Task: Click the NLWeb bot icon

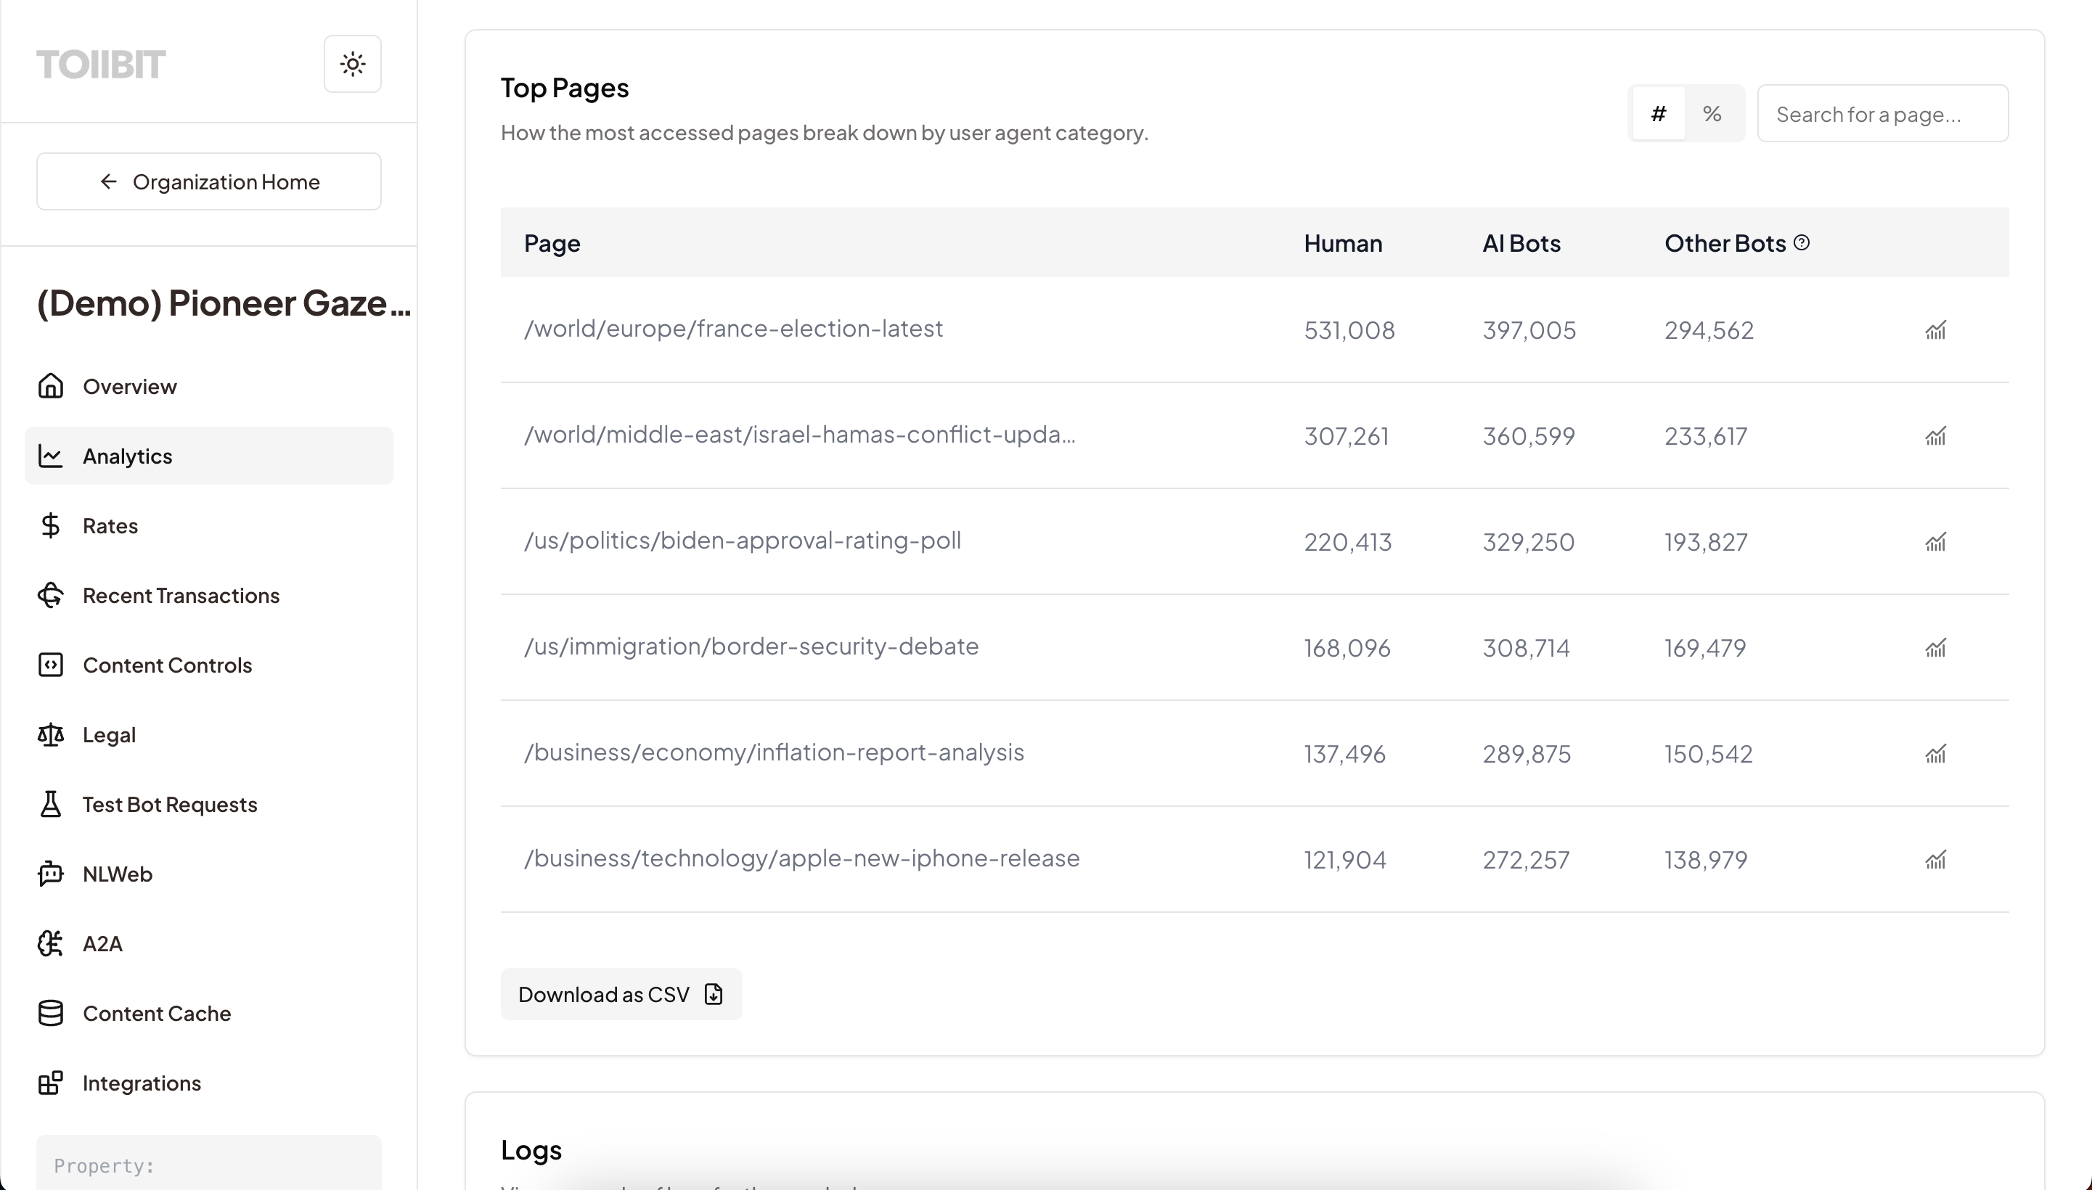Action: 51,874
